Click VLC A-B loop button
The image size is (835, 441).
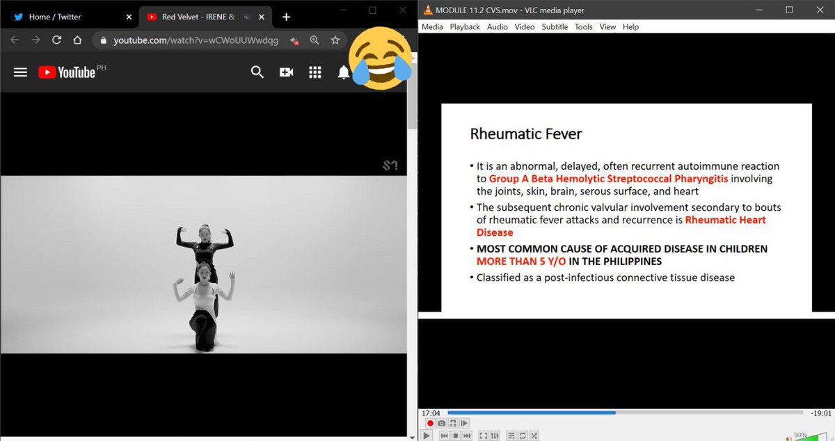tap(453, 423)
